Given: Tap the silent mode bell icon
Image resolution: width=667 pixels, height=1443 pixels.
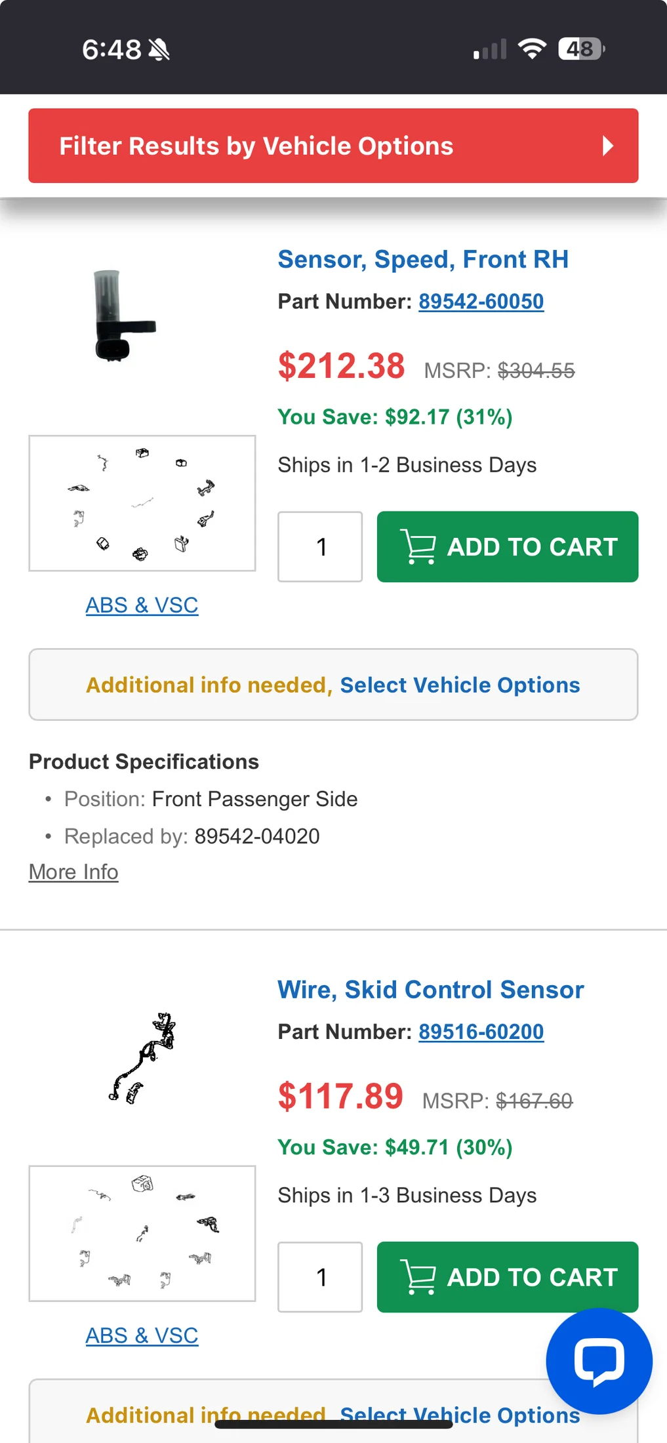Looking at the screenshot, I should 159,50.
